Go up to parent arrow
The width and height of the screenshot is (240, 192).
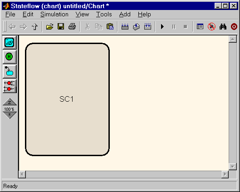(x=35, y=27)
